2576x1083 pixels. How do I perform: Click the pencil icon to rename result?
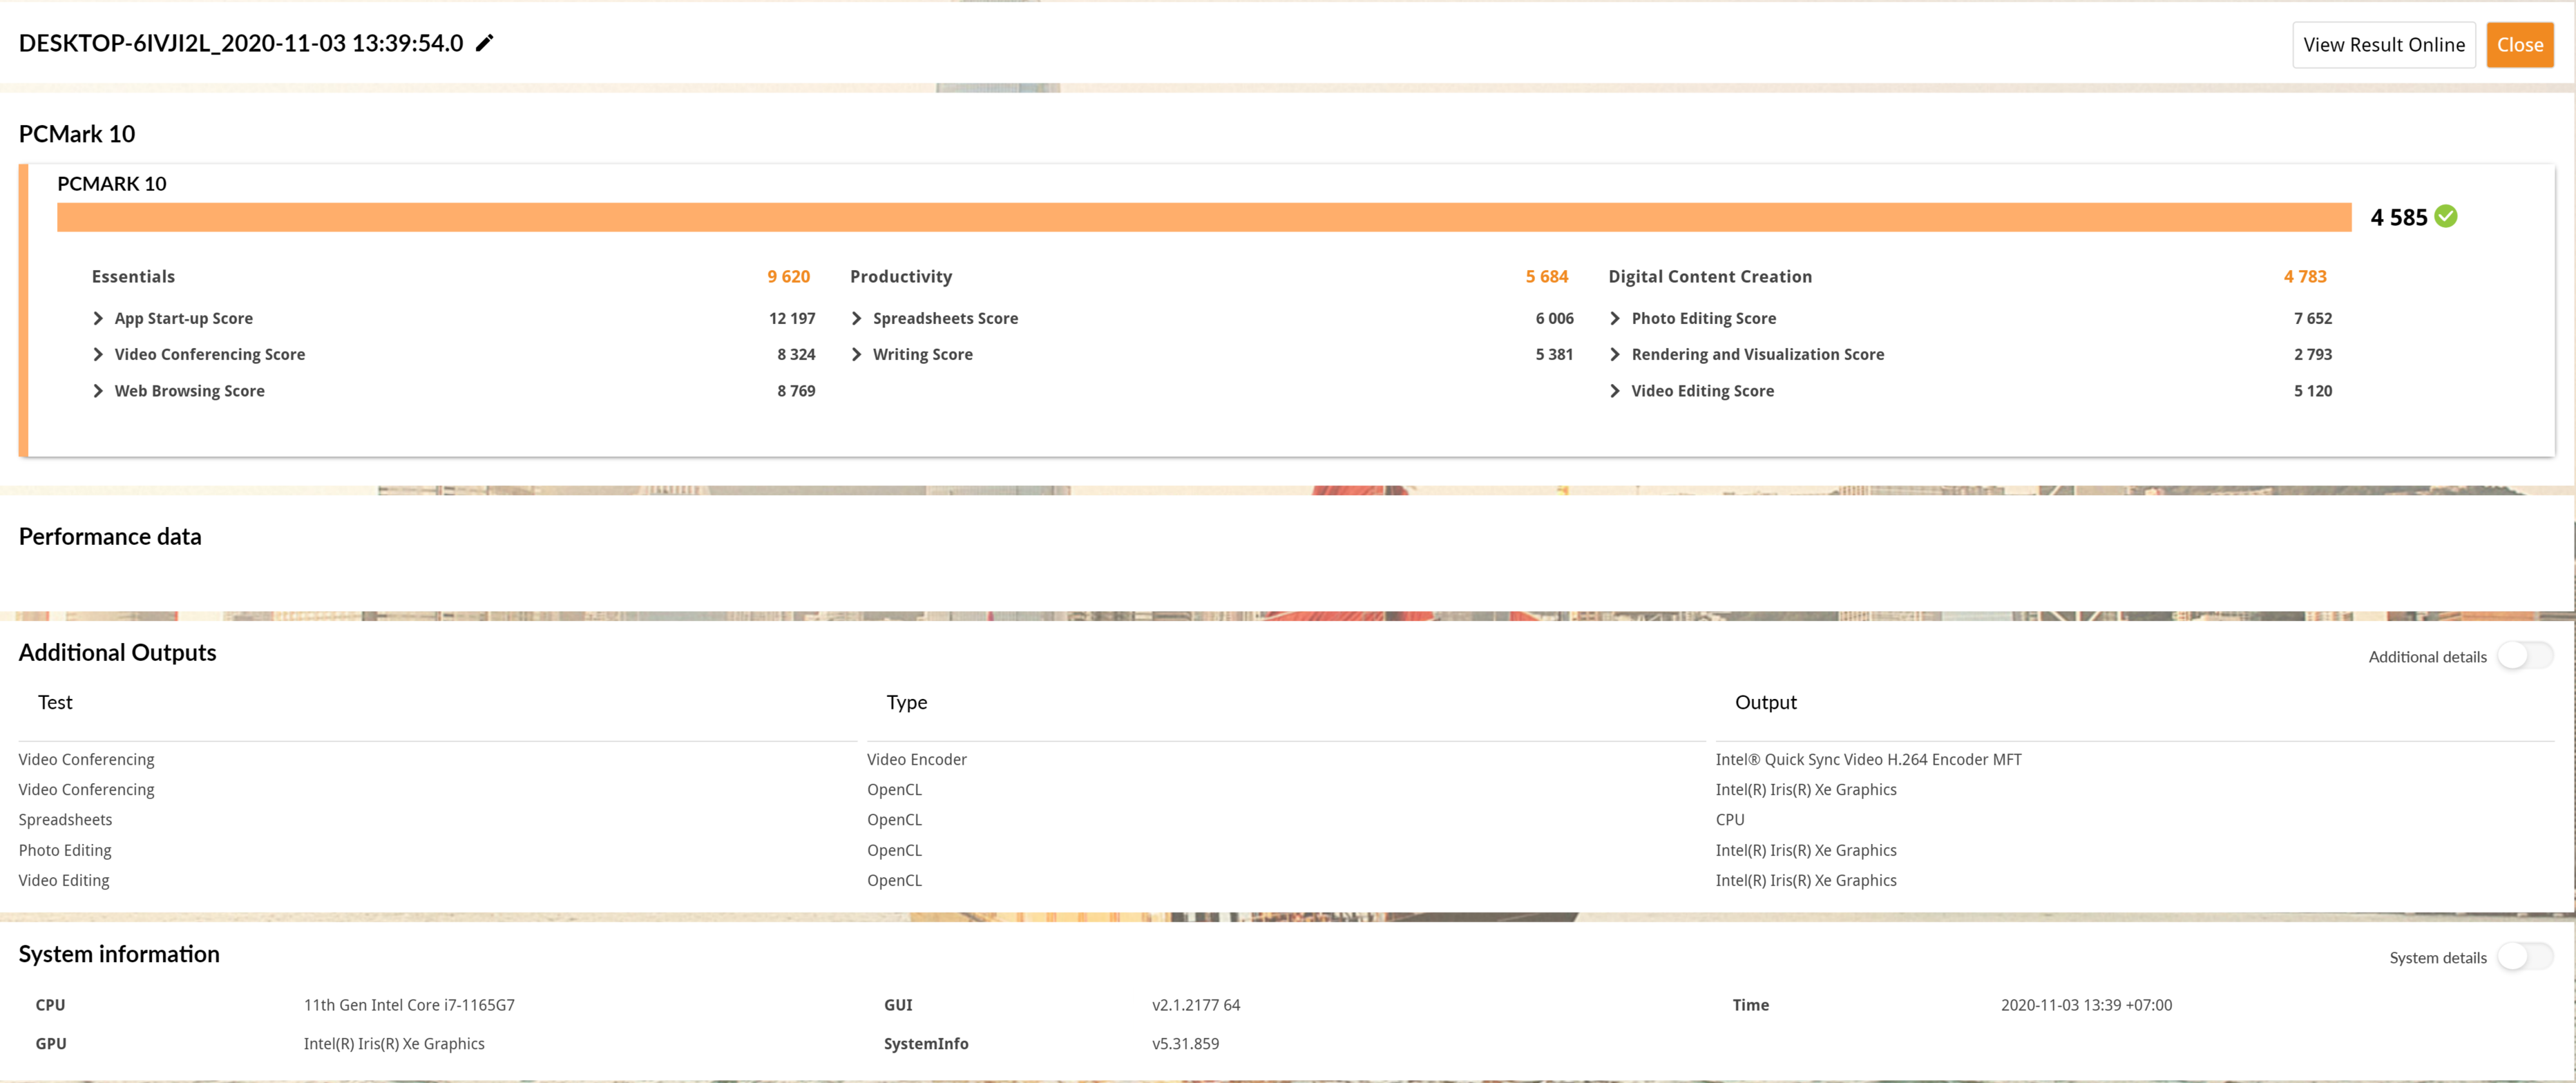[485, 43]
